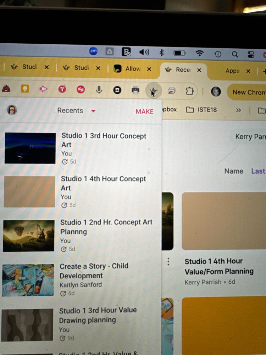Click the red bell-shaped extension icon
The width and height of the screenshot is (266, 355).
(6, 88)
